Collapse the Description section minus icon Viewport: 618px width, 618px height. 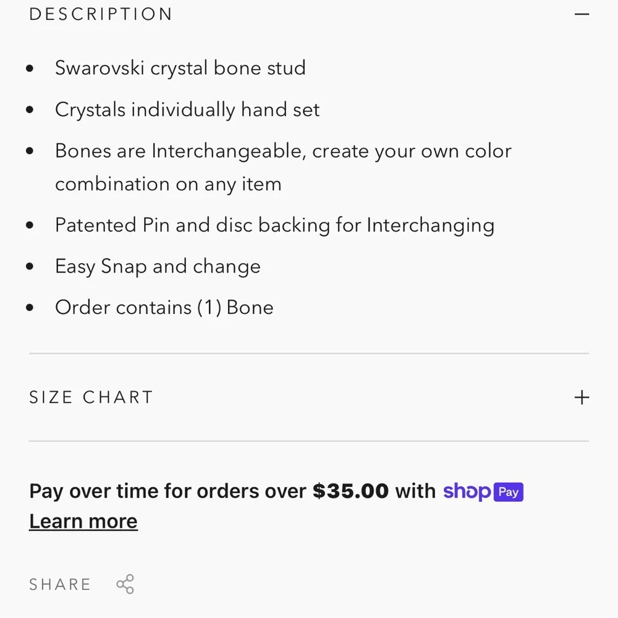[x=581, y=14]
